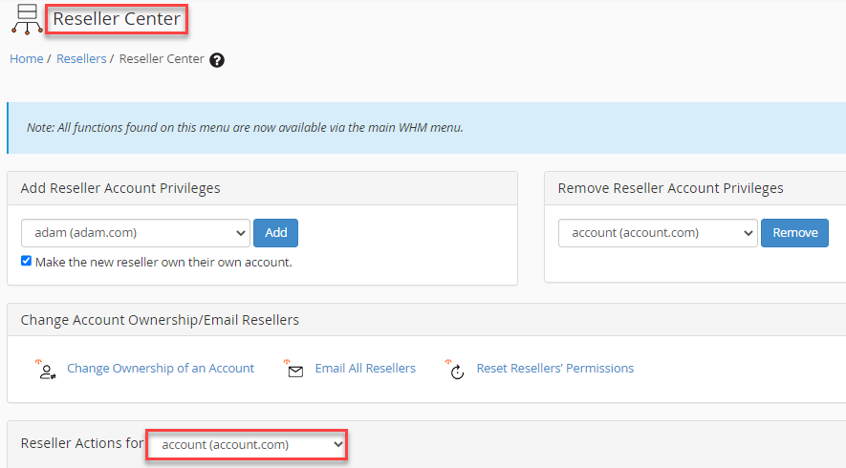The image size is (846, 468).
Task: Click the Reseller Center page title
Action: pyautogui.click(x=116, y=19)
